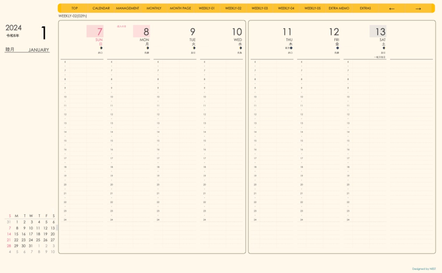
Task: Click new moon icon under Thursday 11
Action: coord(291,48)
